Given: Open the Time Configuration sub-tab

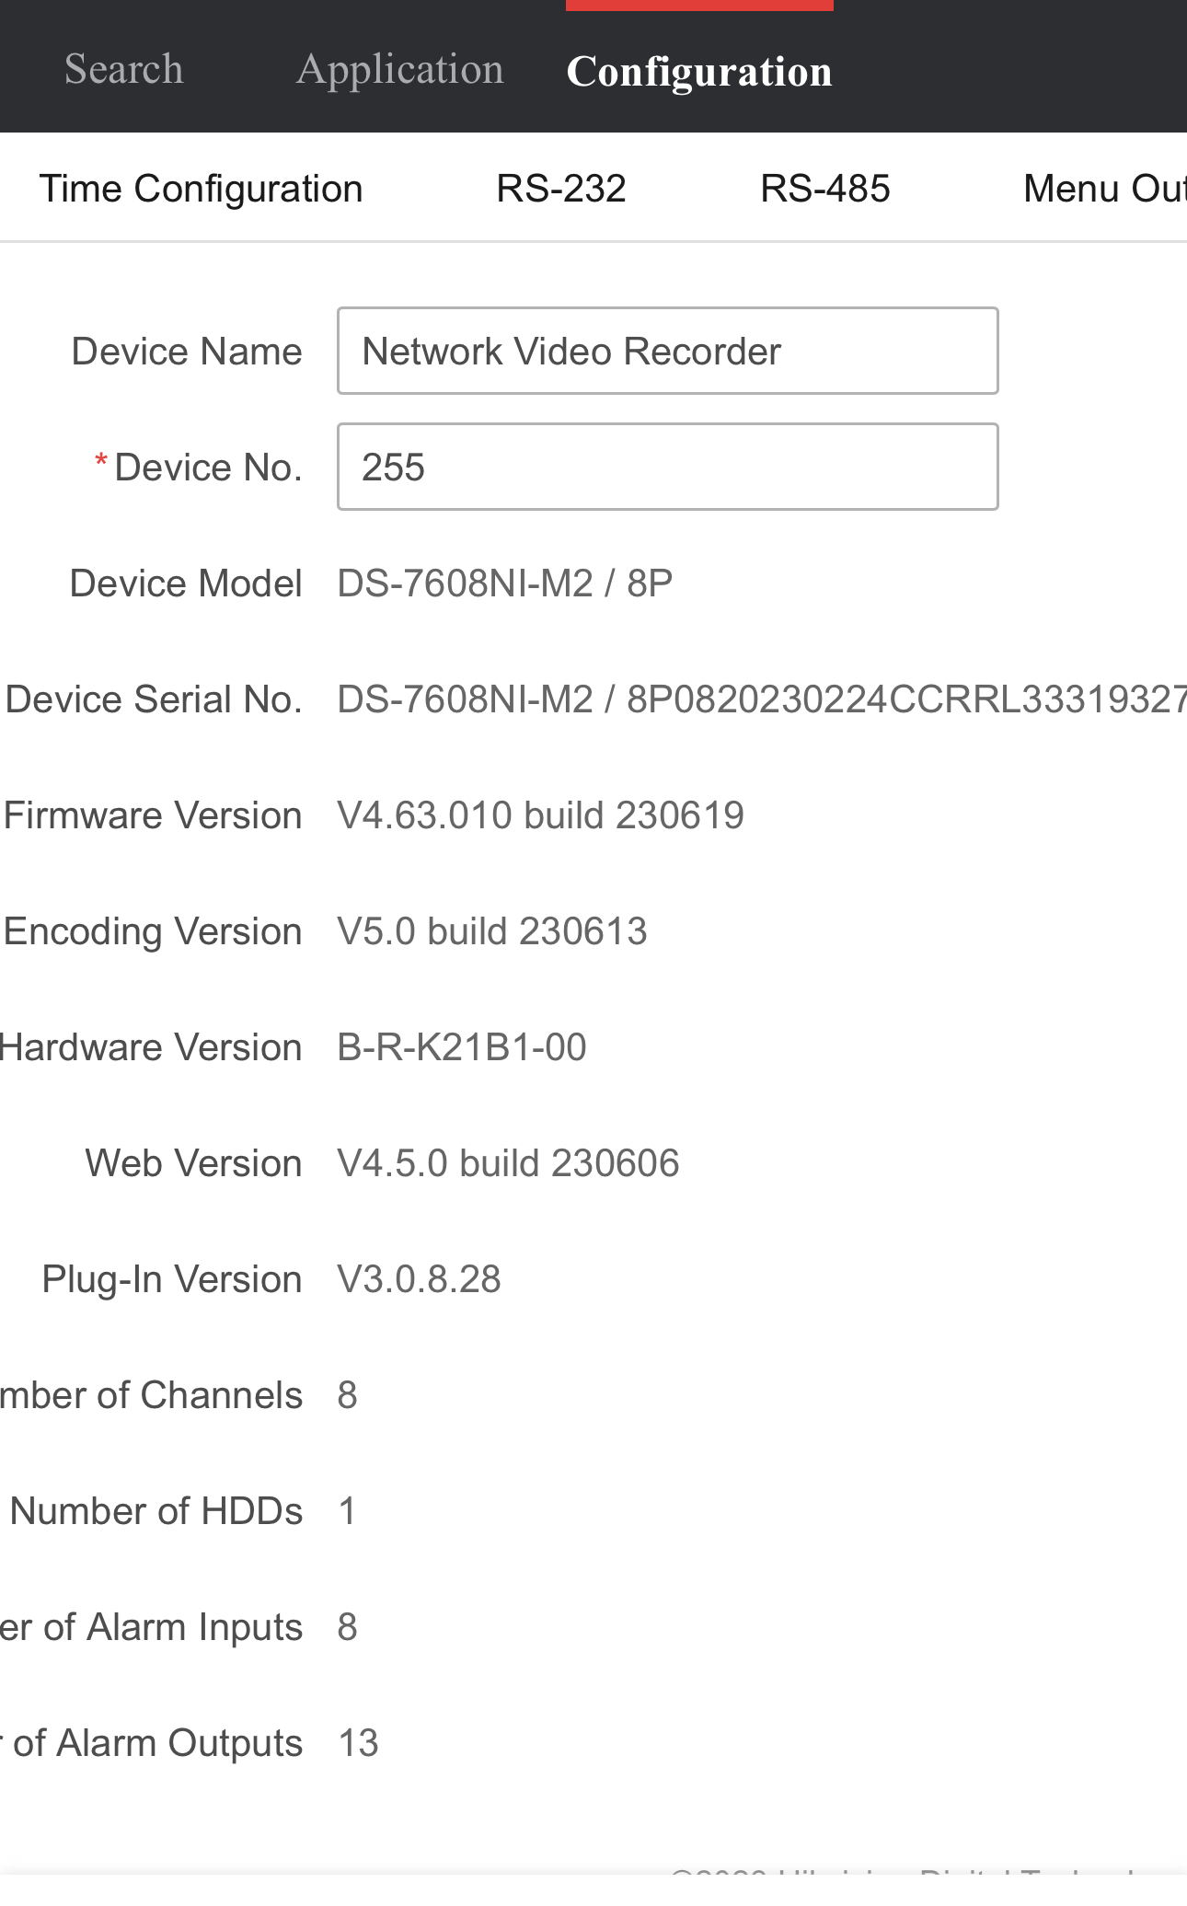Looking at the screenshot, I should click(x=201, y=189).
